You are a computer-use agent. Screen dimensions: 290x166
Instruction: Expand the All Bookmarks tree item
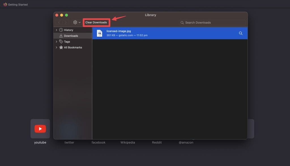[x=56, y=47]
